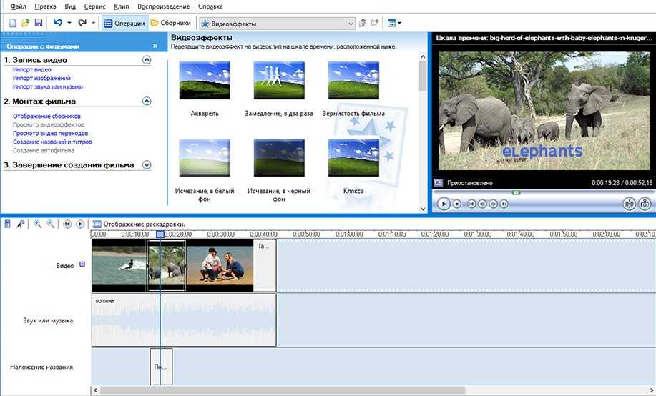Zoom in on the timeline
The height and width of the screenshot is (396, 656).
[38, 224]
